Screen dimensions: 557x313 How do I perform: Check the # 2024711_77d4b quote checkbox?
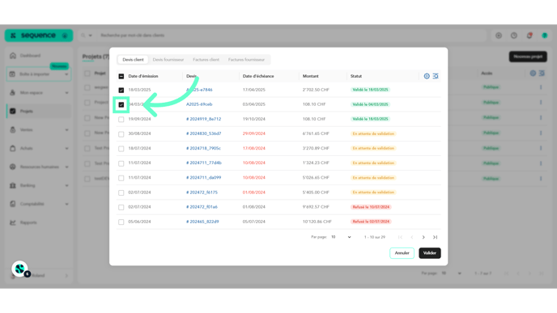coord(121,163)
